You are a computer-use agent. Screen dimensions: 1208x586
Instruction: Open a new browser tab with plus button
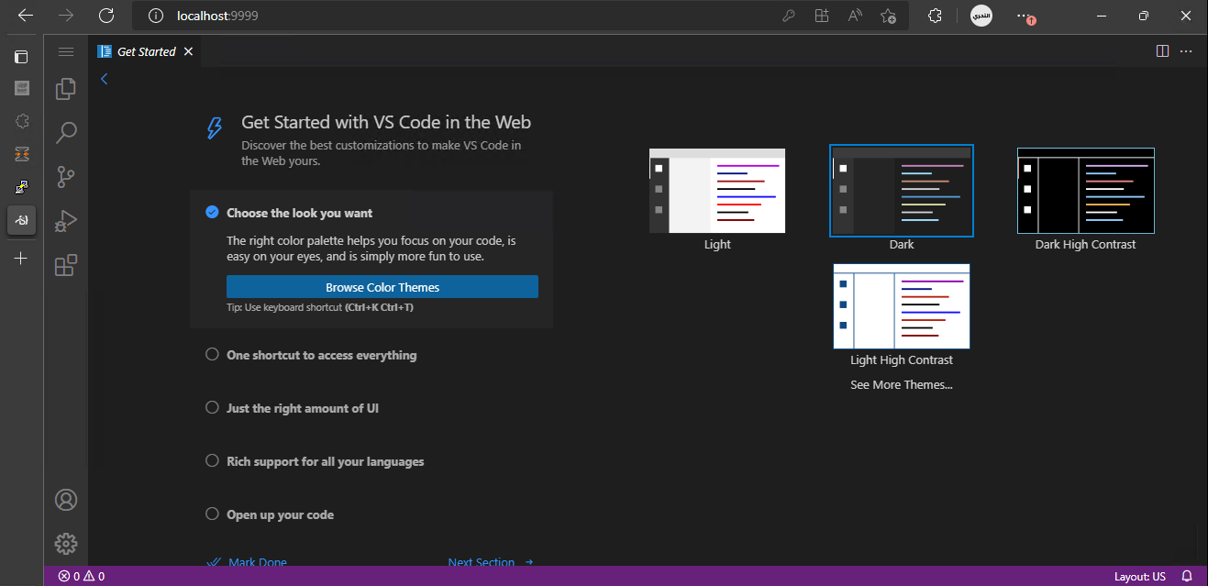[22, 259]
